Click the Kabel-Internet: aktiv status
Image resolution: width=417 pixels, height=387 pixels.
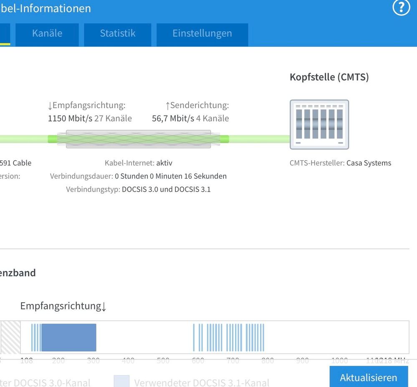(138, 163)
